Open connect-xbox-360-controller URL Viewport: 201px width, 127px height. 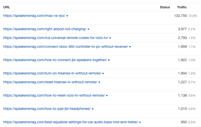[x=66, y=47]
